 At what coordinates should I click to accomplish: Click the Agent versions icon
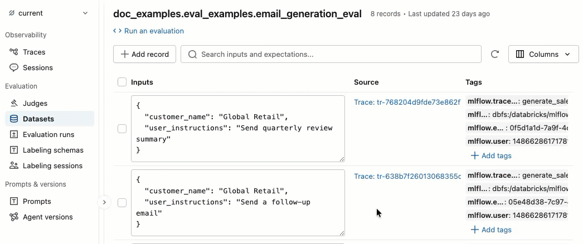click(x=14, y=217)
